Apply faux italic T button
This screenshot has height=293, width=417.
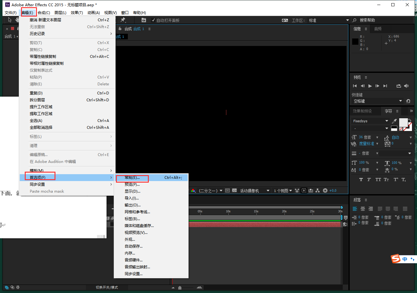[369, 179]
